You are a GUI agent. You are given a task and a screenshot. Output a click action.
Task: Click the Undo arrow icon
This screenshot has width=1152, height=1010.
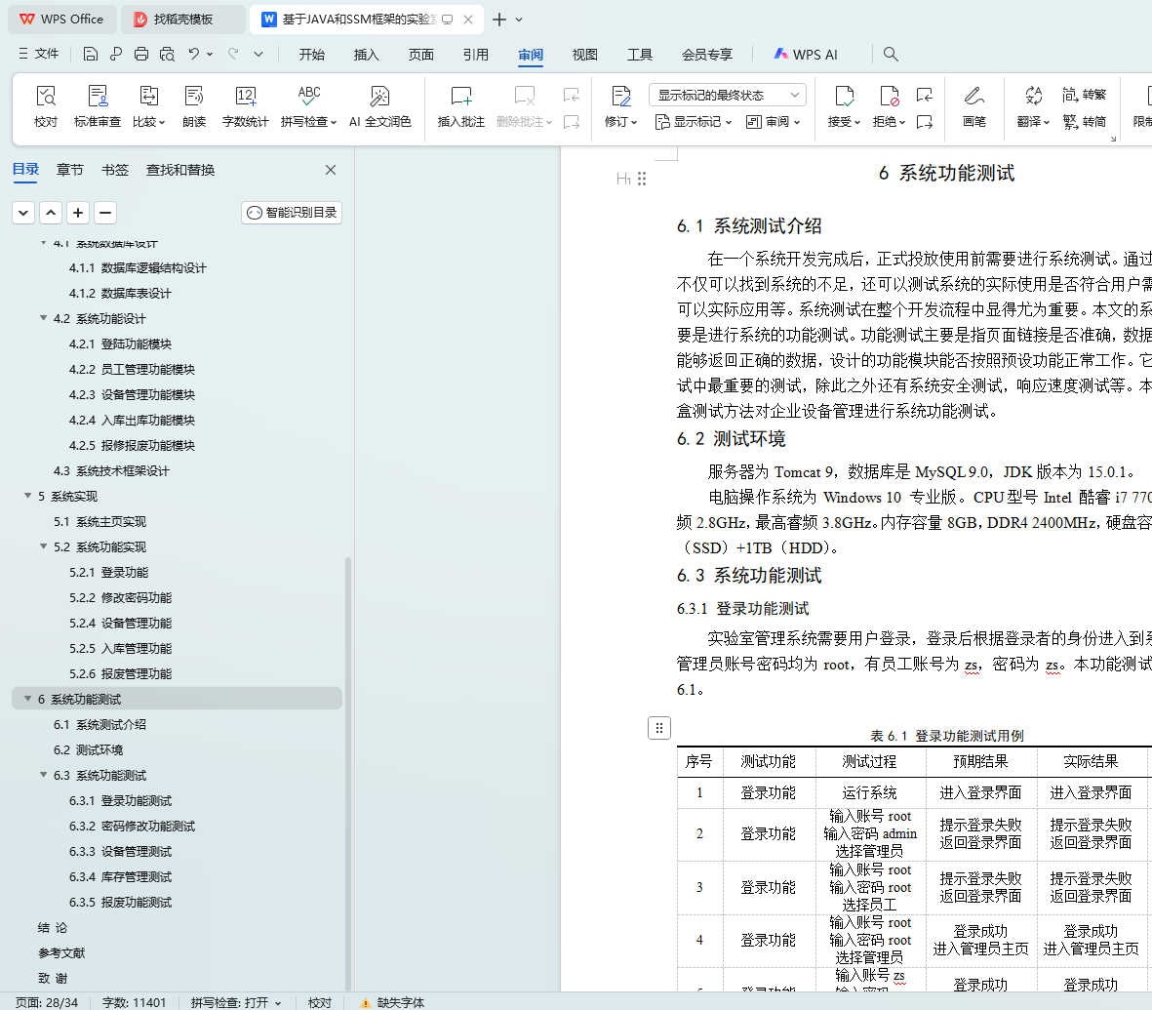click(x=193, y=54)
